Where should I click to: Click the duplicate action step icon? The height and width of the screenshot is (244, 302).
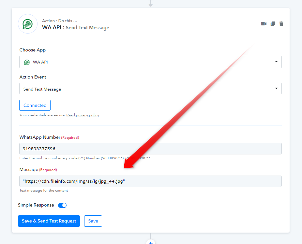pos(273,24)
